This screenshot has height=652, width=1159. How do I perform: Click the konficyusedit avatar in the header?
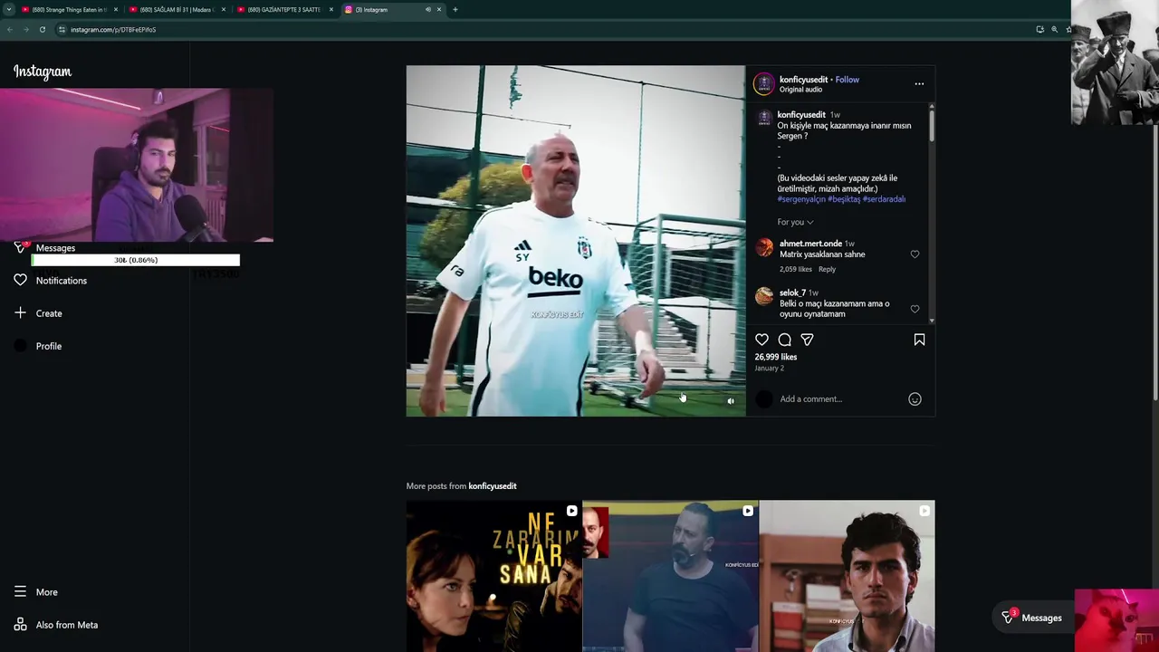(x=764, y=84)
